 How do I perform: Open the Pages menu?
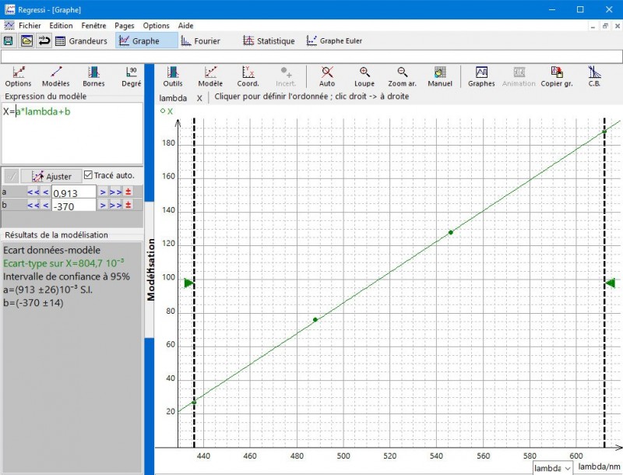(x=125, y=26)
